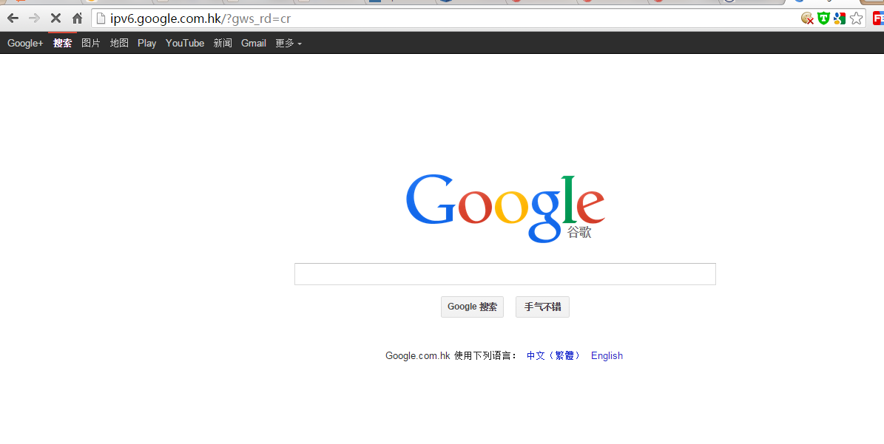884x444 pixels.
Task: Go to the browser home page
Action: coord(77,18)
